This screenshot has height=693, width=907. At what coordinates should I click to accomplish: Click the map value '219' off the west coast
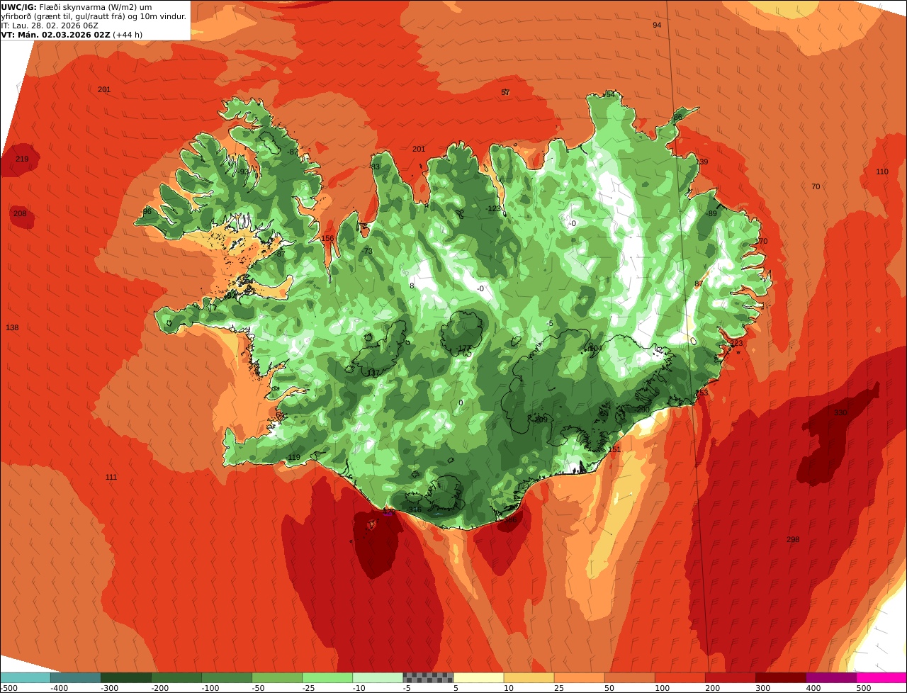(x=22, y=159)
